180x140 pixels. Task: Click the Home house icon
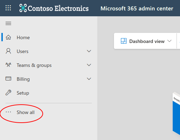8,37
